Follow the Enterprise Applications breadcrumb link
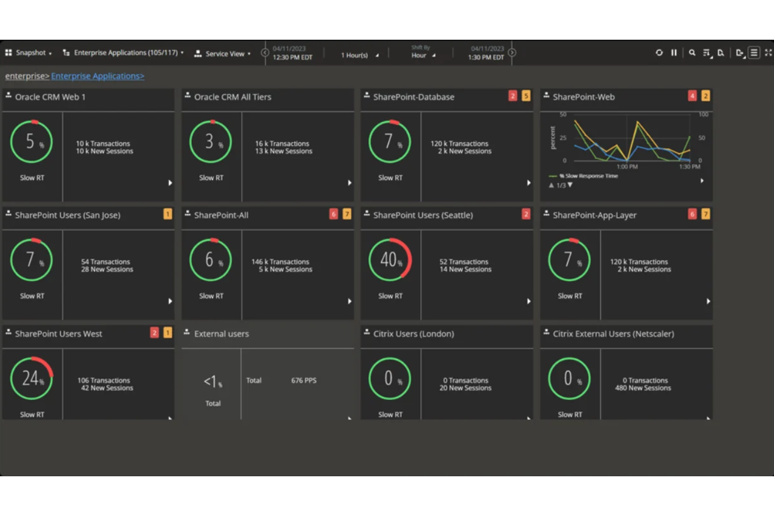 pyautogui.click(x=97, y=76)
